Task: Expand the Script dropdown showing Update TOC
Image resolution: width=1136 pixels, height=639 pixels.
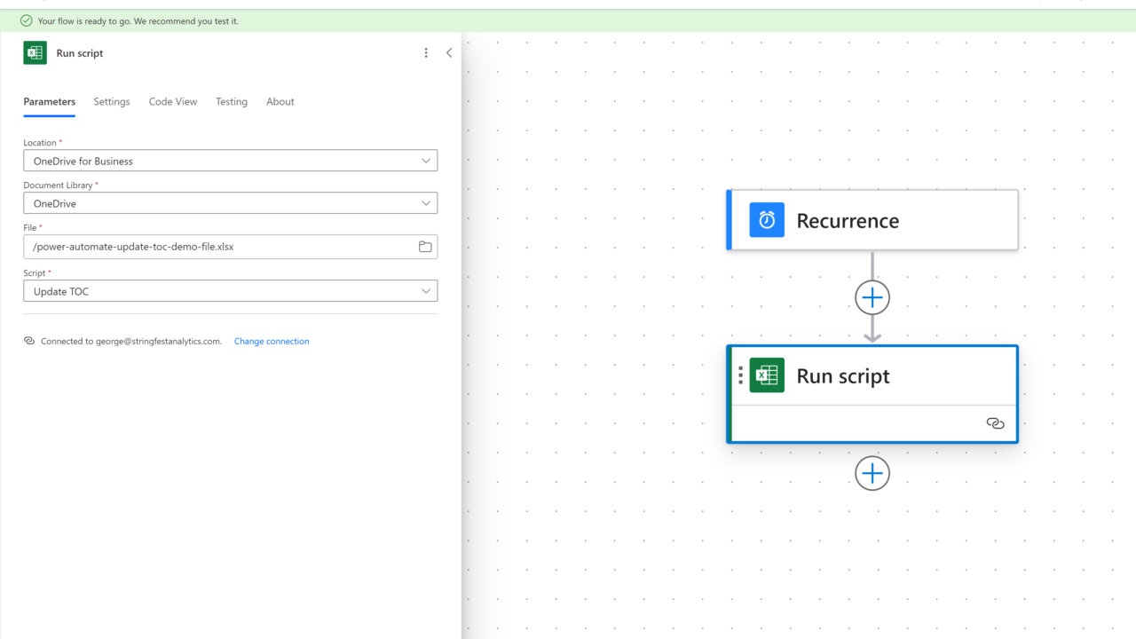Action: coord(426,291)
